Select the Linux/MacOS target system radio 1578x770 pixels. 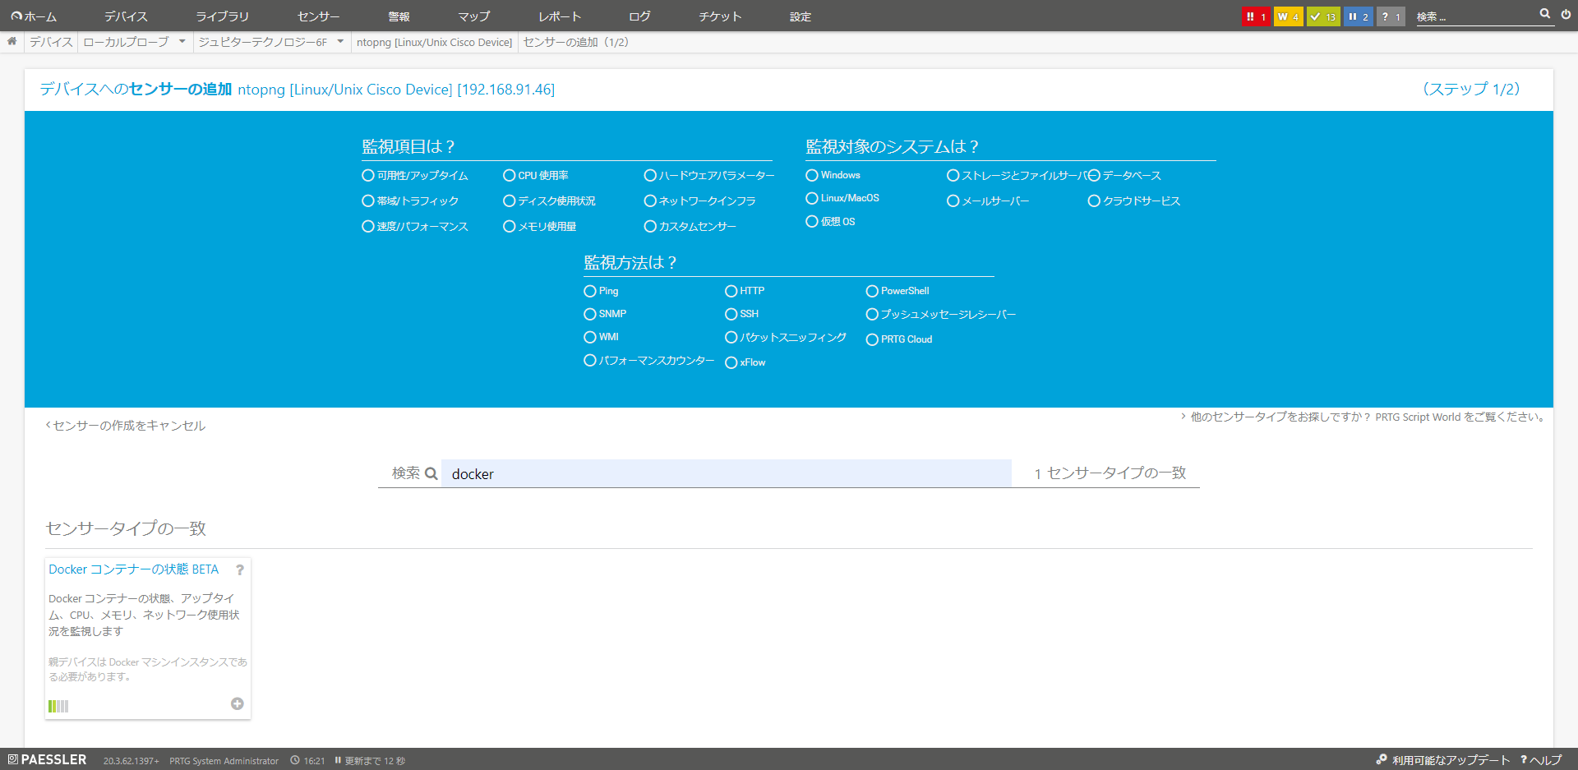tap(812, 198)
